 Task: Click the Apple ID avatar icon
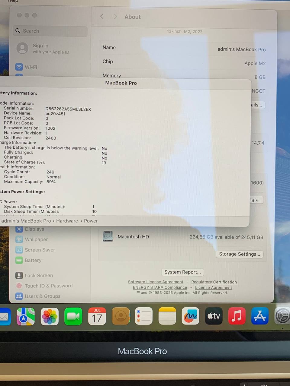pyautogui.click(x=22, y=48)
